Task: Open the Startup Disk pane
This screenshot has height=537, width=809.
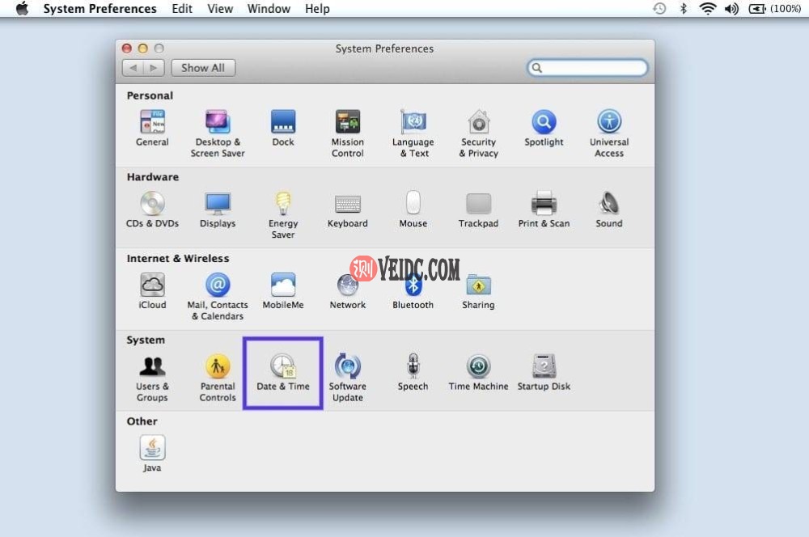Action: click(x=544, y=368)
